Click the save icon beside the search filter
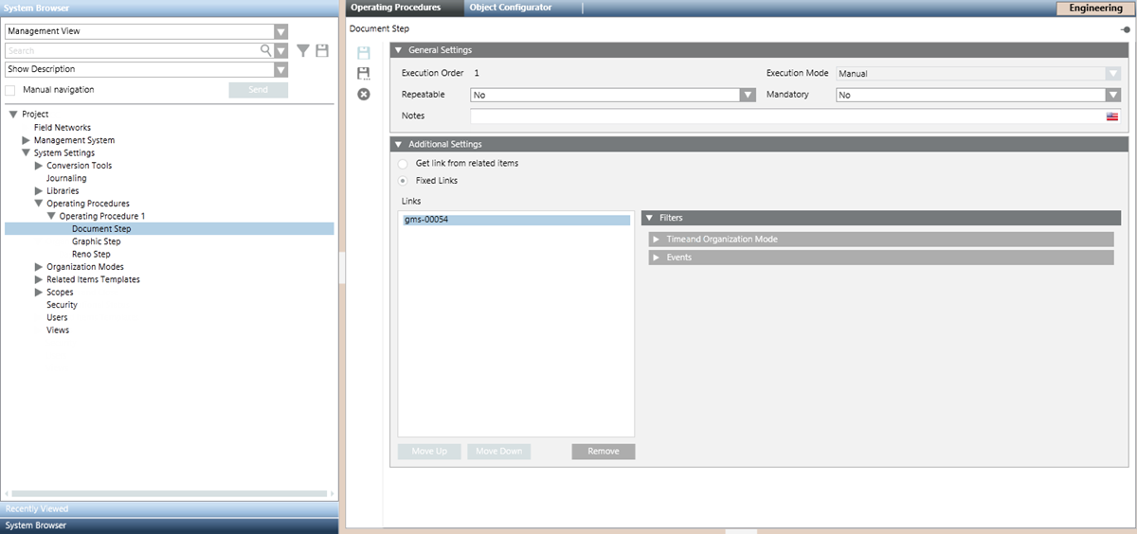The height and width of the screenshot is (534, 1137). tap(322, 50)
